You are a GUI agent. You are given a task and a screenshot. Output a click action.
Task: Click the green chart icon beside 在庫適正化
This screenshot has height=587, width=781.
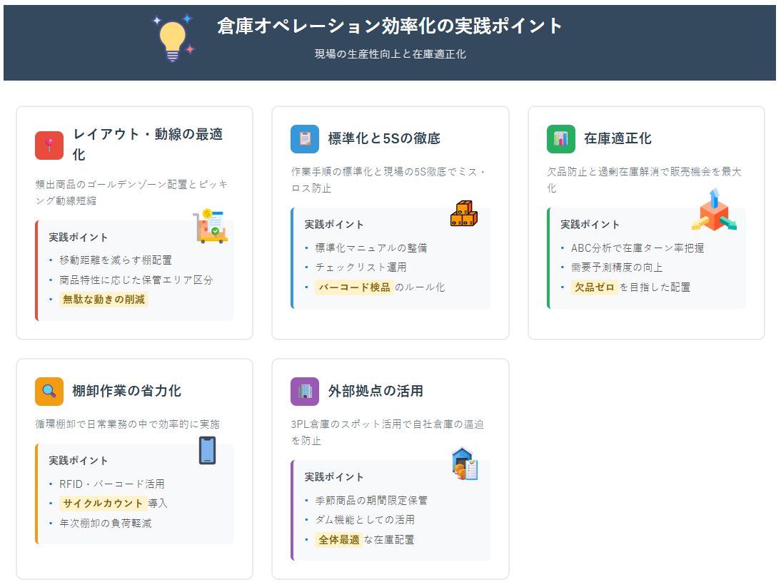561,139
